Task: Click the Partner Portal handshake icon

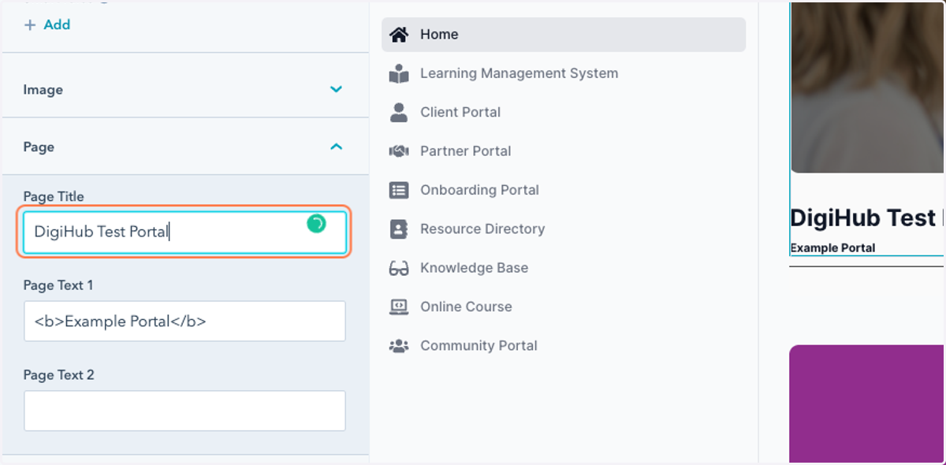Action: pyautogui.click(x=399, y=151)
